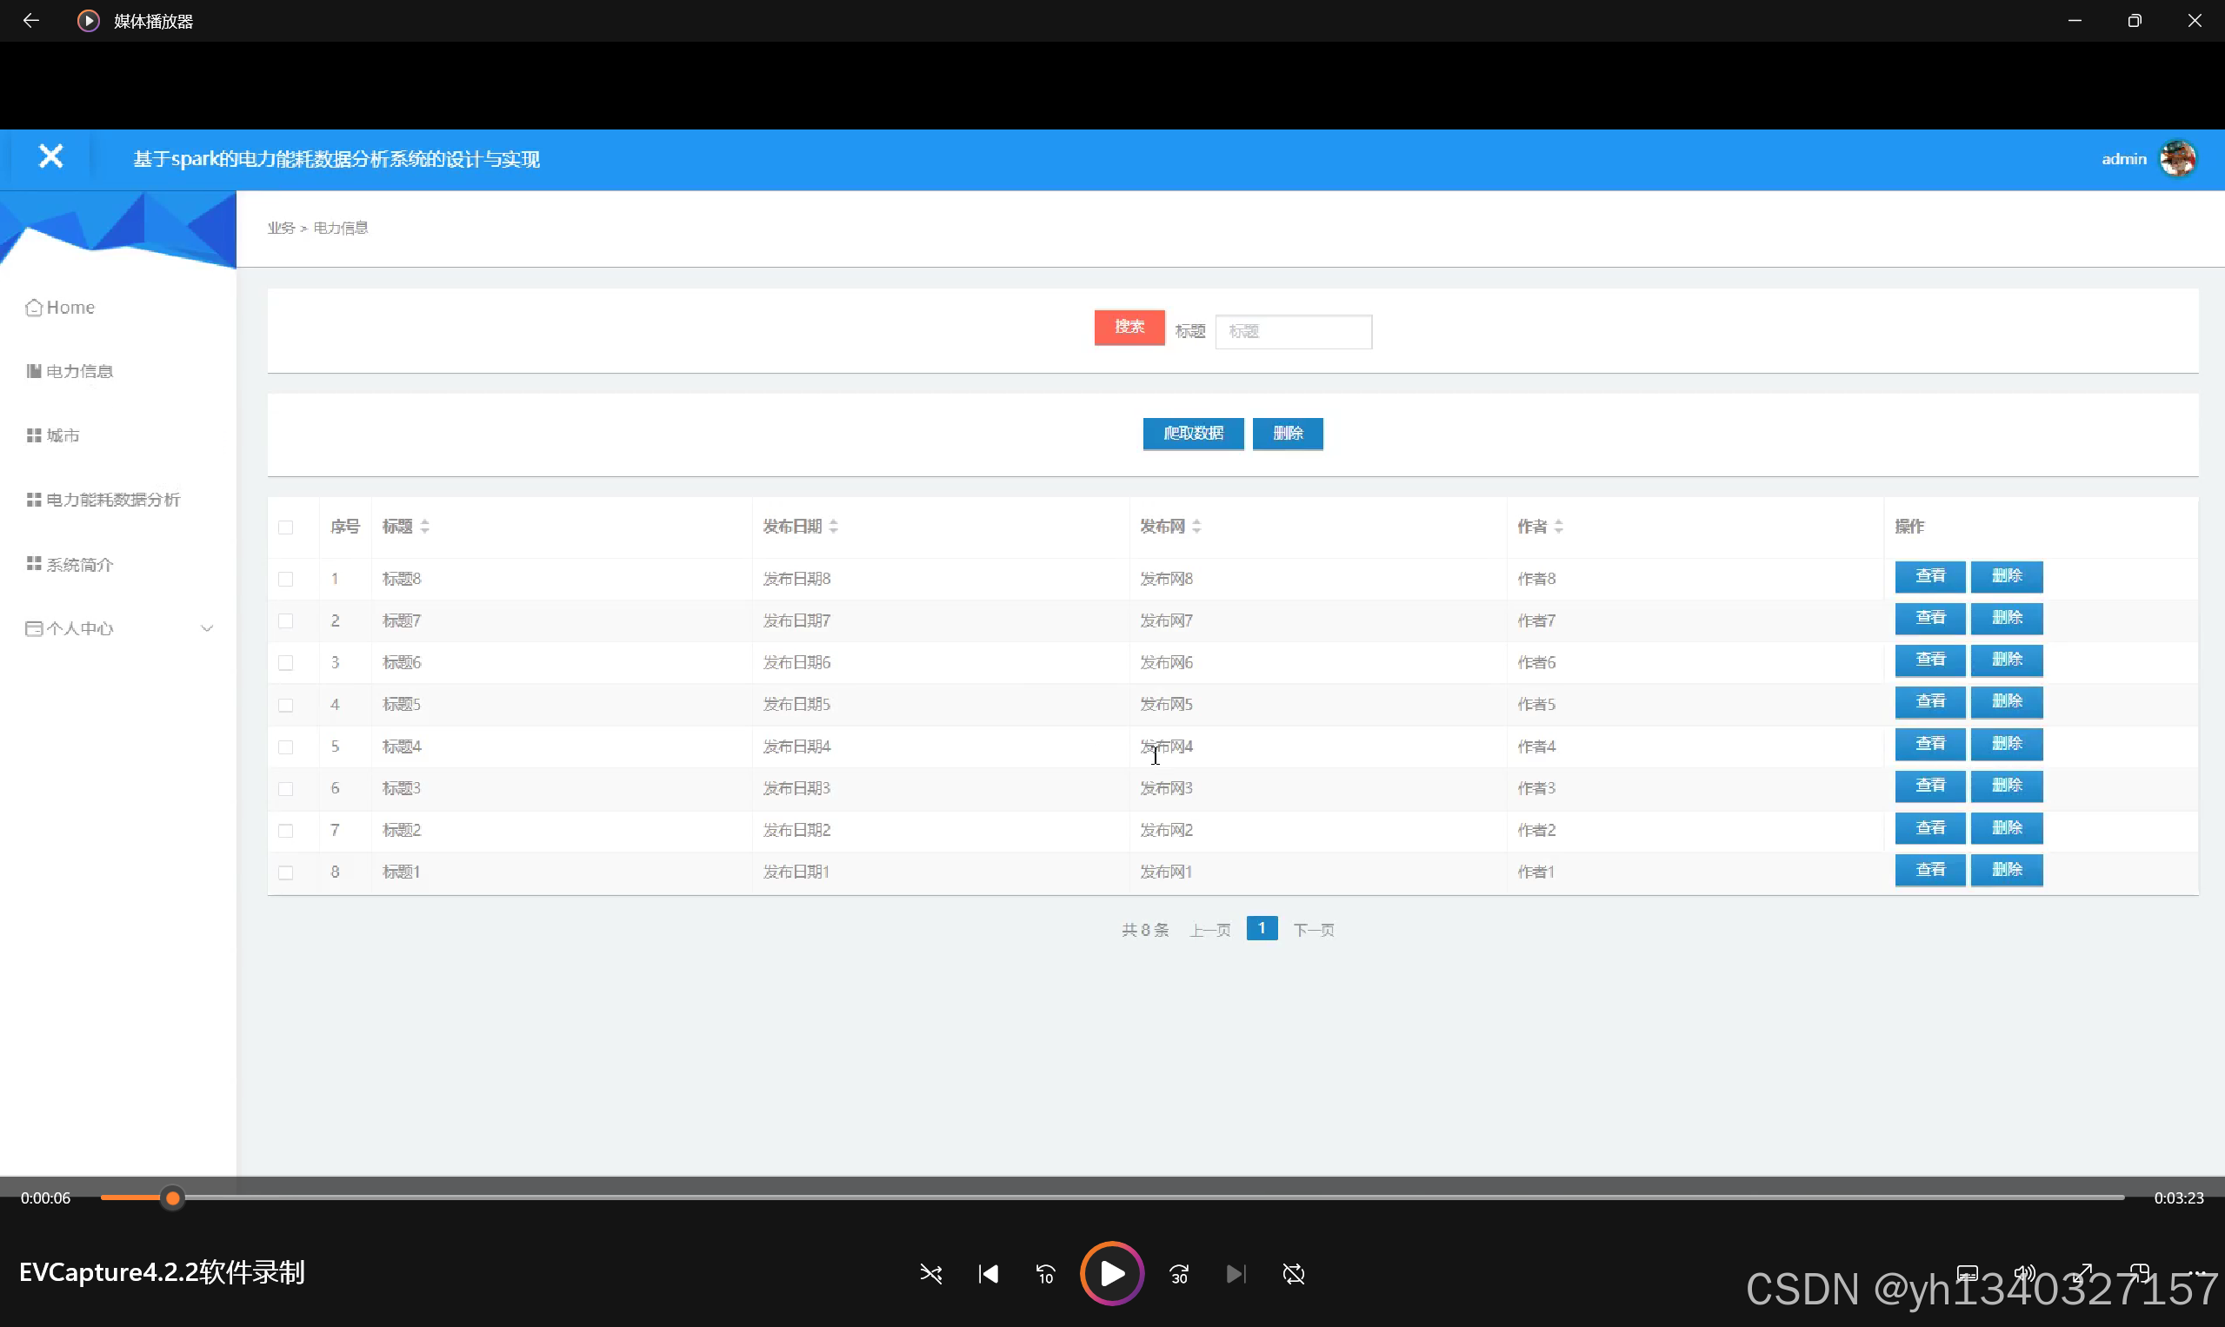Sort table by 发布日期 column arrows
The width and height of the screenshot is (2225, 1327).
click(833, 527)
